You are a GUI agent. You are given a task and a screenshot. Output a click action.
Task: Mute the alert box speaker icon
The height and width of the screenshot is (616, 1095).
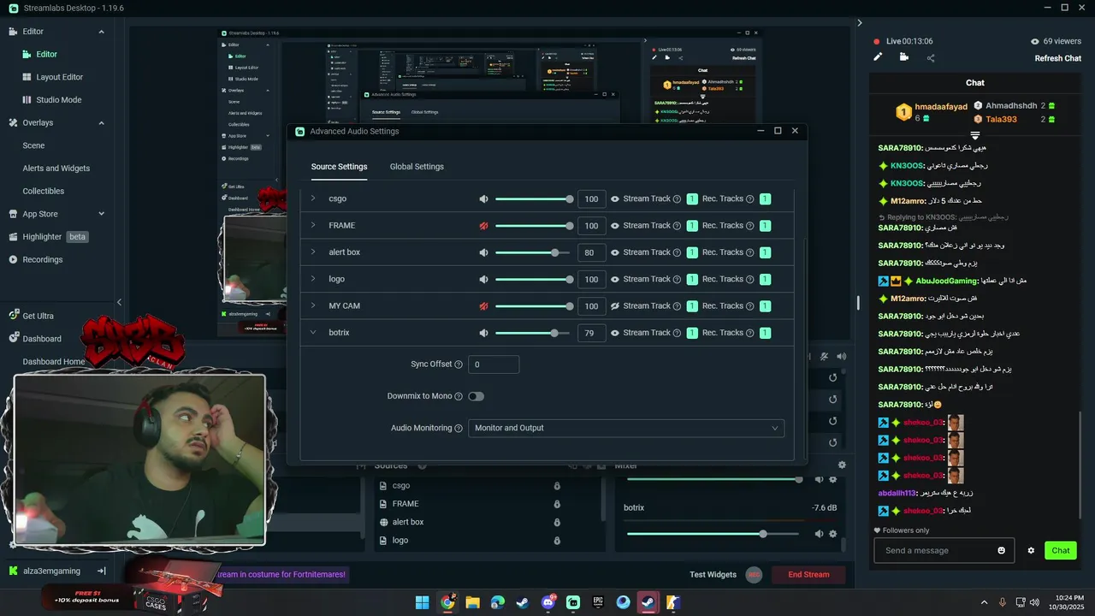click(x=483, y=252)
